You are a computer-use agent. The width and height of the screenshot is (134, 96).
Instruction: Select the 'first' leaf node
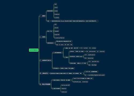point(55,25)
